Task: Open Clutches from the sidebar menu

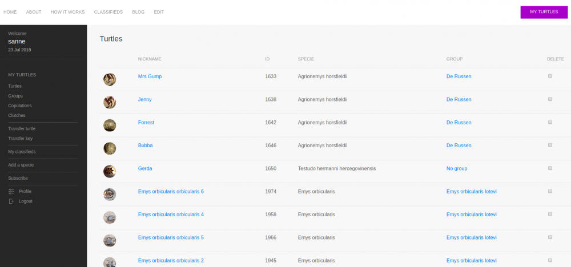Action: click(17, 115)
